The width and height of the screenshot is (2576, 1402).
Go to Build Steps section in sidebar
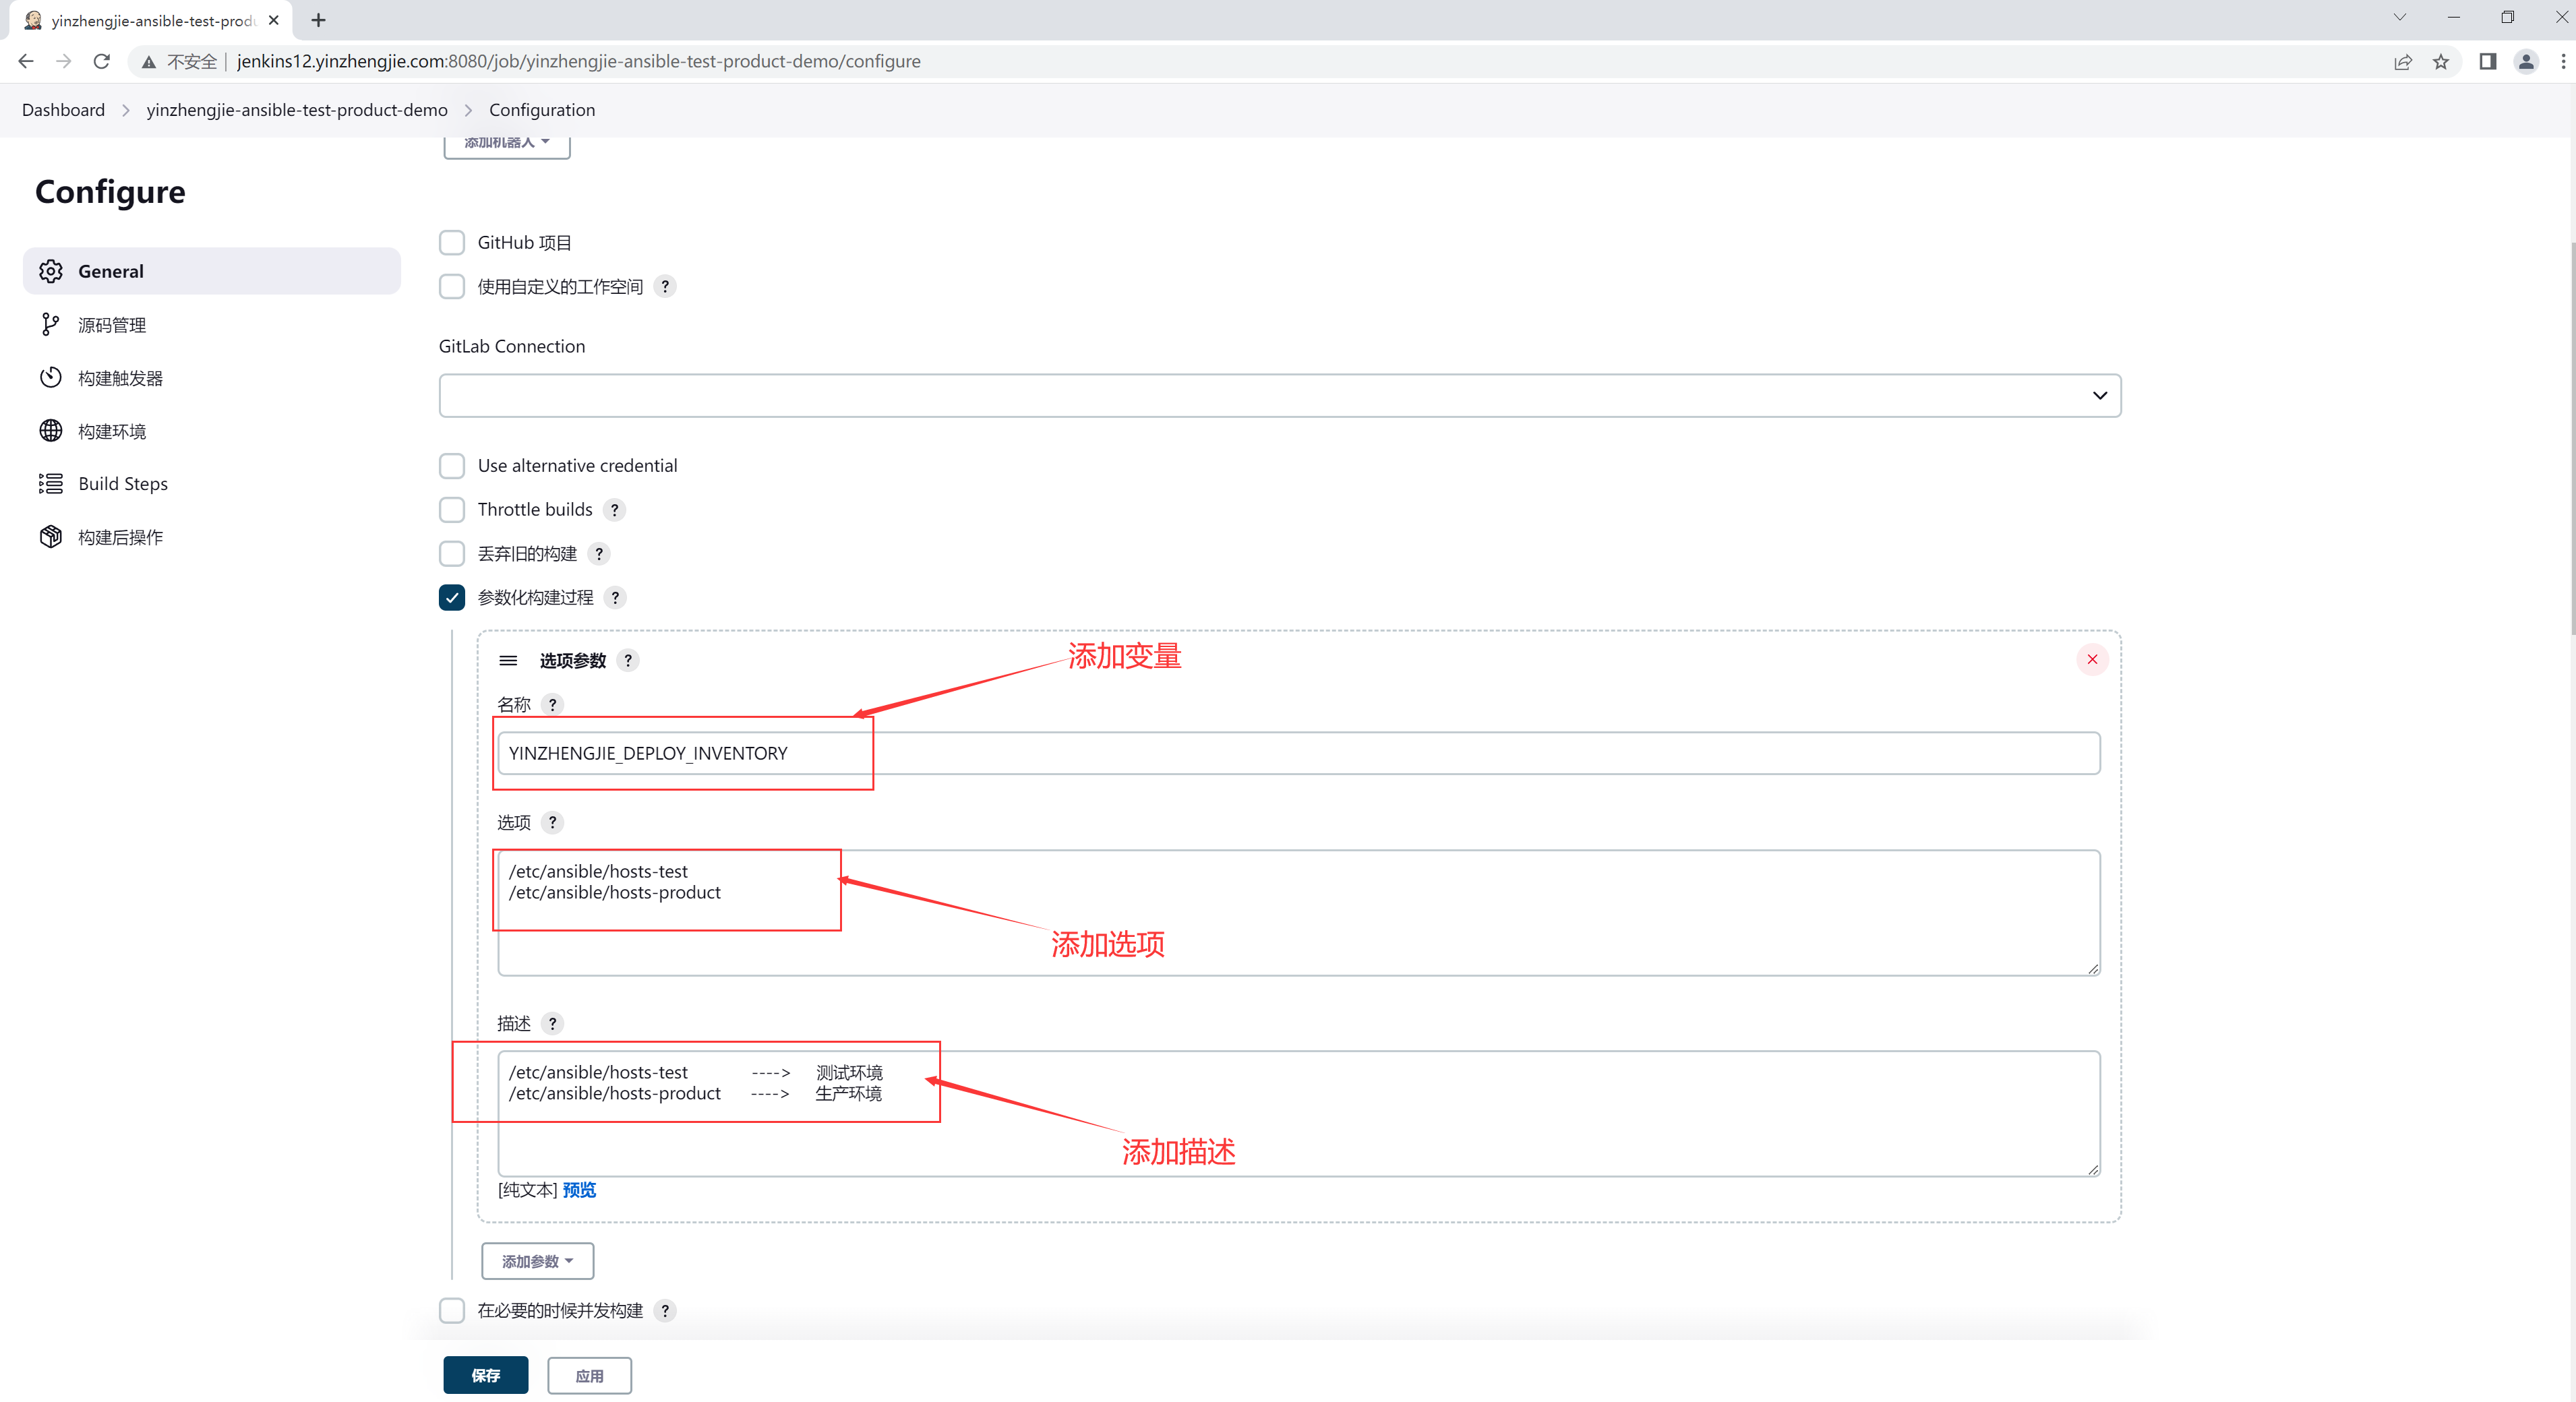[122, 483]
